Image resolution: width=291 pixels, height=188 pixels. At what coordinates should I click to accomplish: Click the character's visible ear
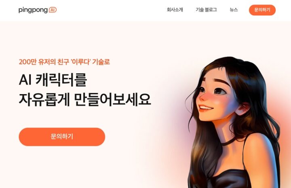pyautogui.click(x=242, y=109)
